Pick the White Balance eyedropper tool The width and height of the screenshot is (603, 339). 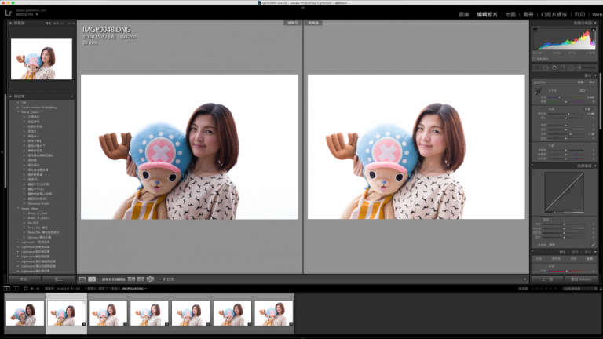538,92
